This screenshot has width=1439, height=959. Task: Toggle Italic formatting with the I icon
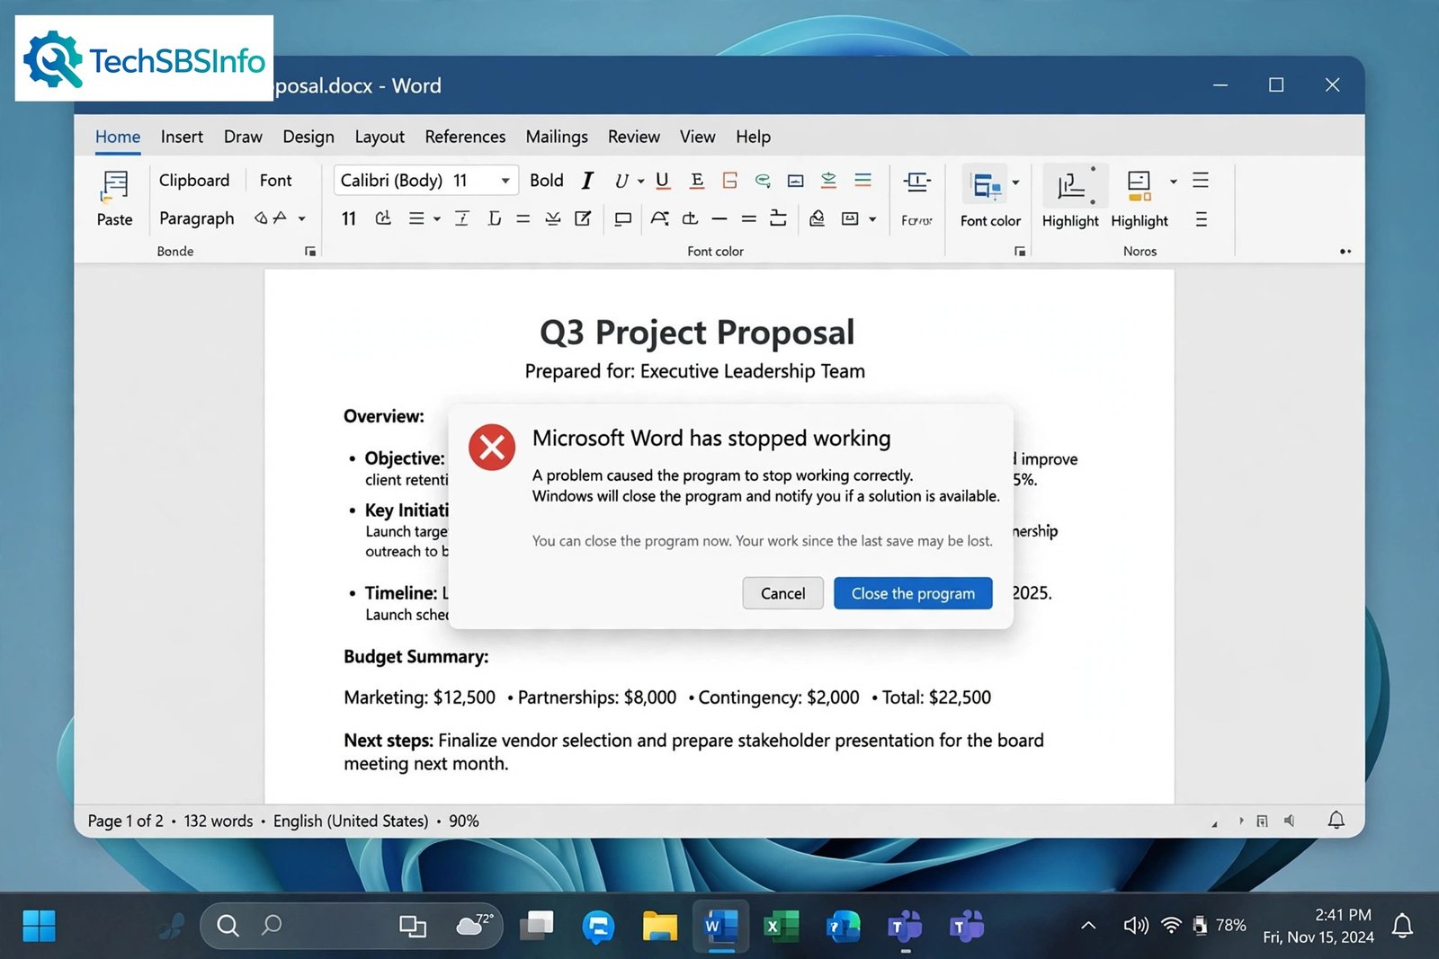pos(587,181)
